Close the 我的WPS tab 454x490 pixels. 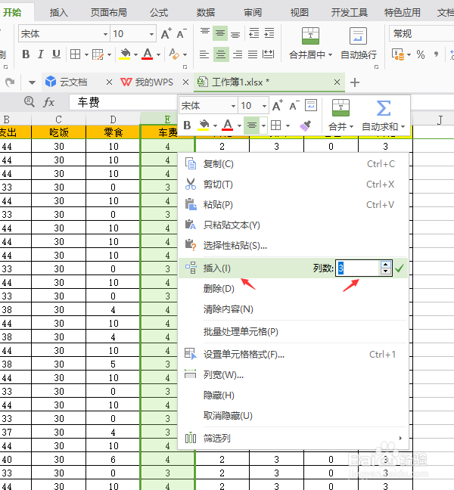[185, 82]
